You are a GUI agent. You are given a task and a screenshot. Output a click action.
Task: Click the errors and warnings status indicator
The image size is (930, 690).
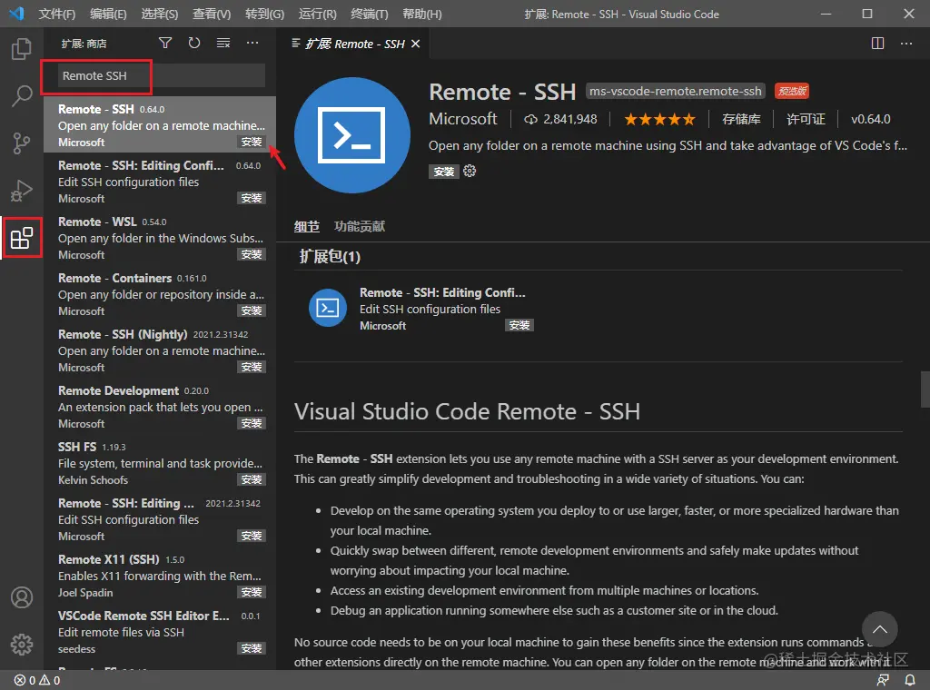pyautogui.click(x=37, y=681)
